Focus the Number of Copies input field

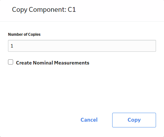pyautogui.click(x=82, y=46)
